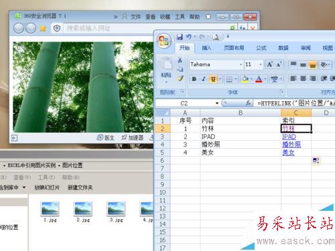This screenshot has height=251, width=335.
Task: Switch to the 审阅 (Review) ribbon tab
Action: [x=306, y=48]
